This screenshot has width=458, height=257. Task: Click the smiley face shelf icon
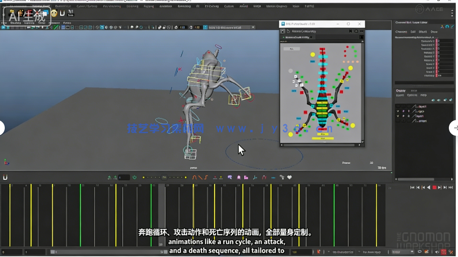click(54, 14)
